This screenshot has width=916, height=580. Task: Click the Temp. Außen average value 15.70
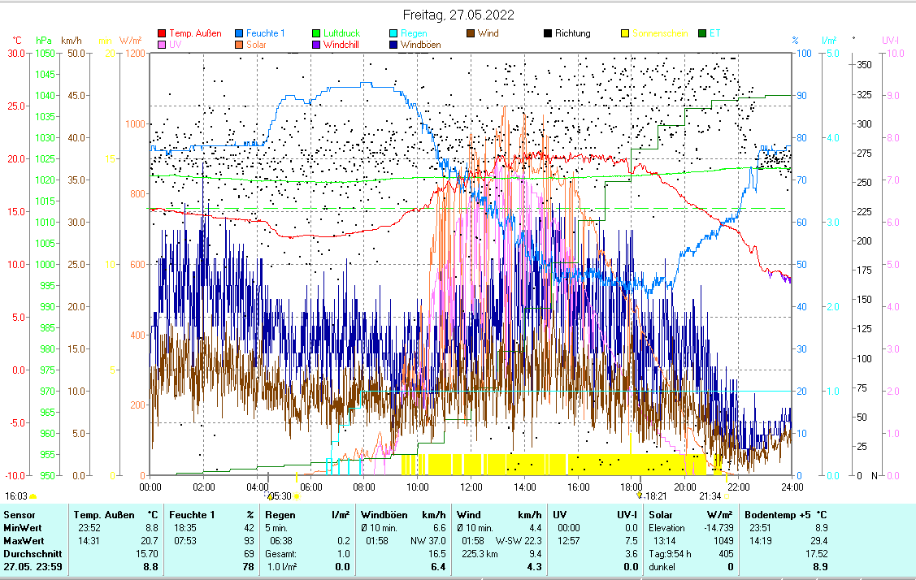click(146, 554)
